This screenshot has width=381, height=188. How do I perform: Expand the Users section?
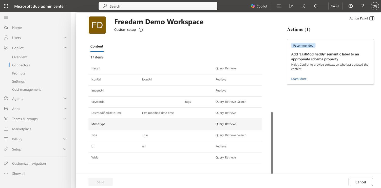[x=65, y=37]
